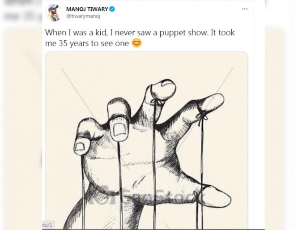Viewport: 307px width, 230px height.
Task: Click the ring finger's nail in the sketch
Action: (x=119, y=129)
